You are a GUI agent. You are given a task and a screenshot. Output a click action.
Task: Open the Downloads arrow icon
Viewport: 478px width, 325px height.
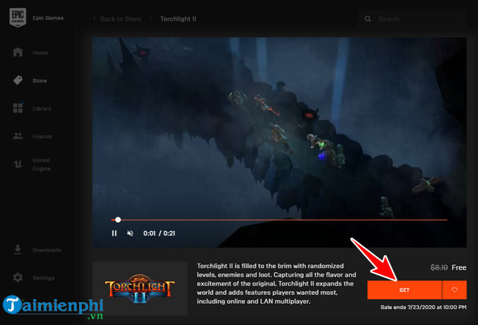pos(17,249)
